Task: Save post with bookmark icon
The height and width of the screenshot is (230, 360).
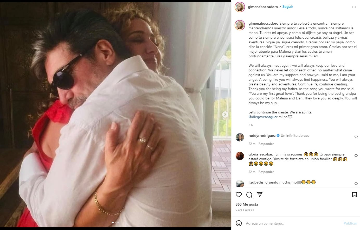Action: (x=354, y=194)
